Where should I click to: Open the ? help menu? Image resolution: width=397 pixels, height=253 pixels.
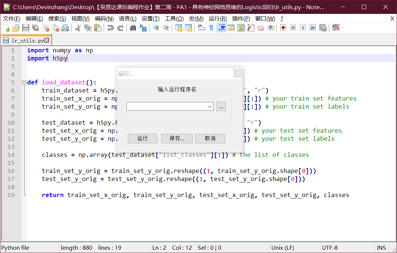[x=282, y=18]
